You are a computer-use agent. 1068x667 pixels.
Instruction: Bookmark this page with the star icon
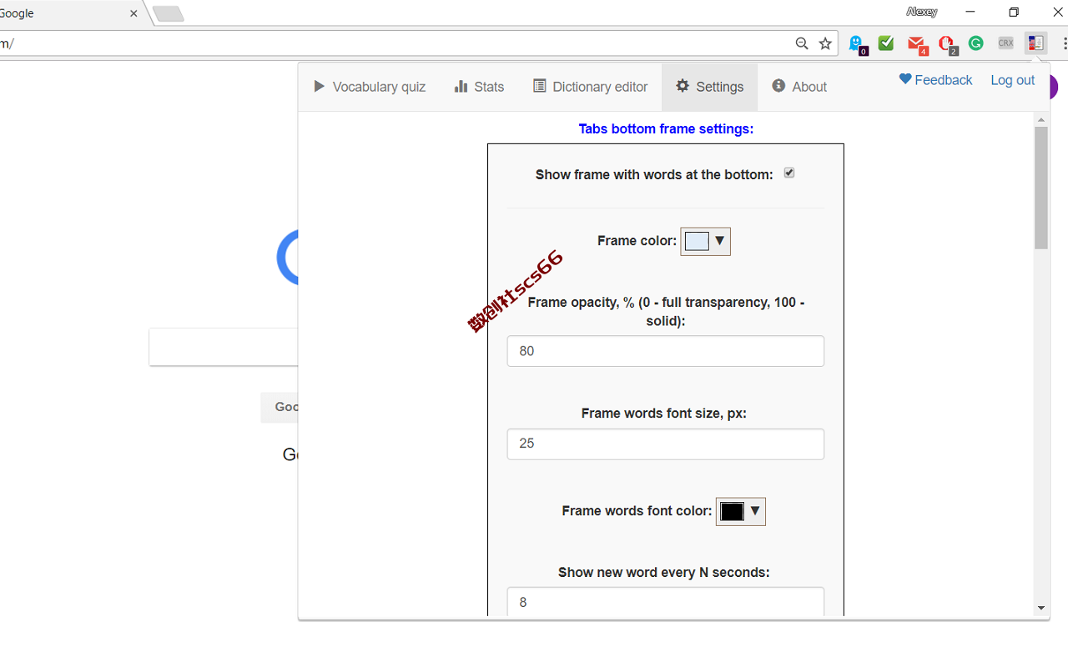tap(825, 43)
